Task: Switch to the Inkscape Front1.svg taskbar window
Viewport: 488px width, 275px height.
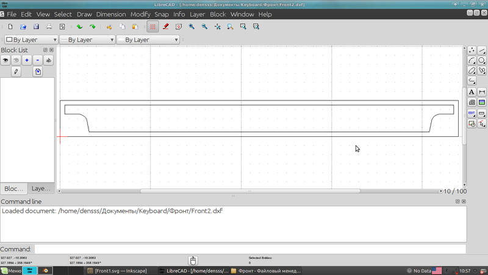Action: pyautogui.click(x=121, y=271)
